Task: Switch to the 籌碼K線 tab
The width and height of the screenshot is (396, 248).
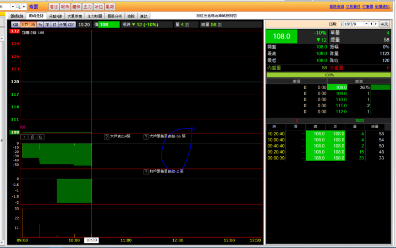Action: tap(17, 16)
